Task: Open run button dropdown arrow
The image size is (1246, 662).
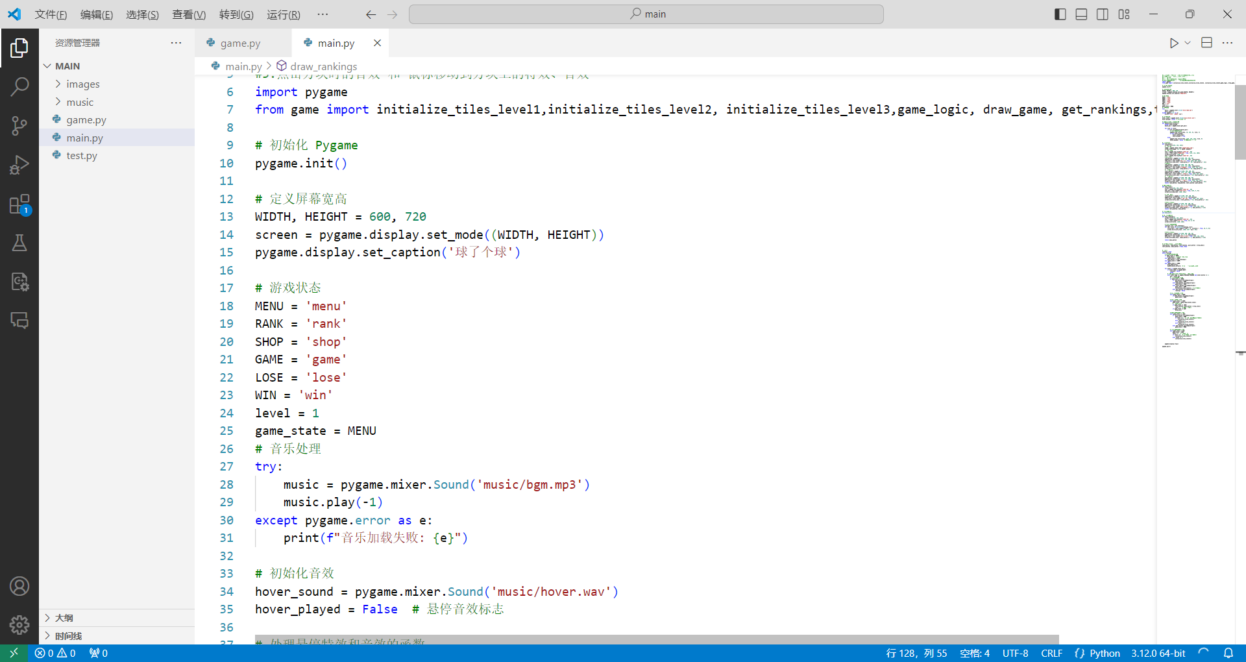Action: click(x=1188, y=43)
